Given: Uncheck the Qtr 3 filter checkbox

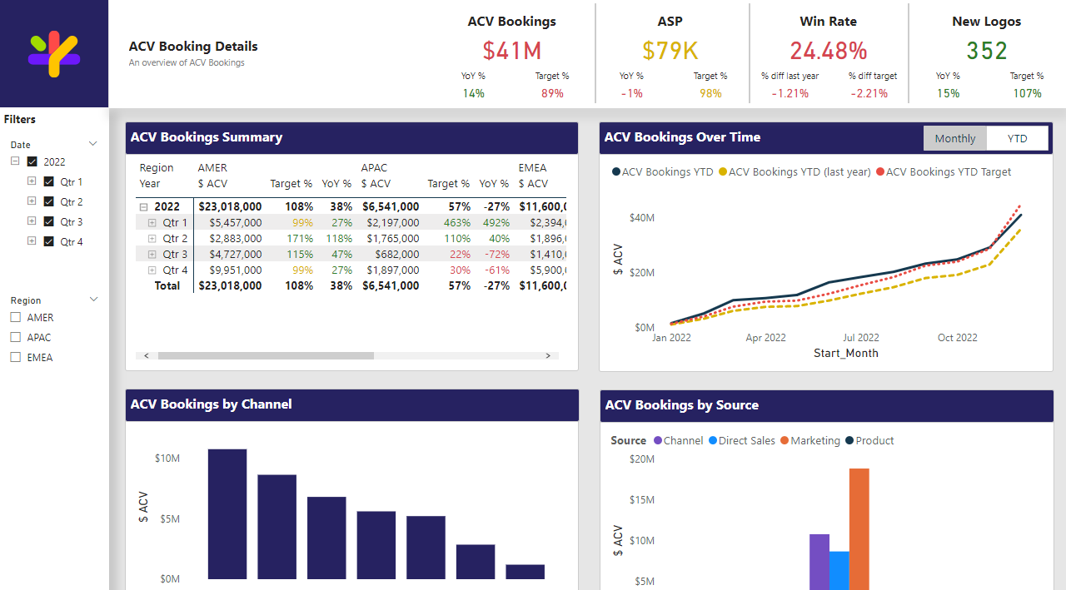Looking at the screenshot, I should coord(48,221).
